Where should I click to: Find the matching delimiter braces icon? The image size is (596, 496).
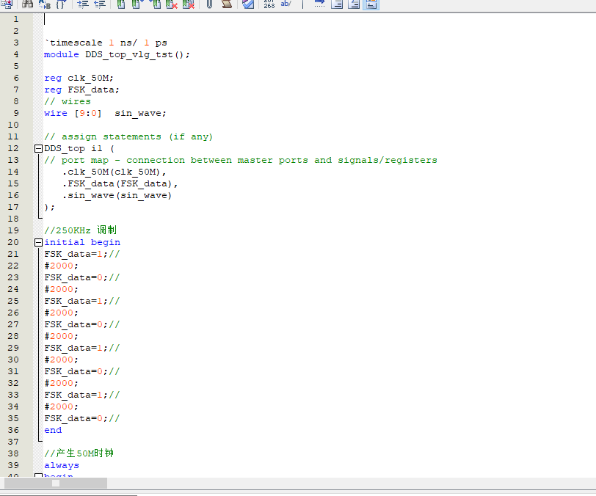tap(61, 4)
